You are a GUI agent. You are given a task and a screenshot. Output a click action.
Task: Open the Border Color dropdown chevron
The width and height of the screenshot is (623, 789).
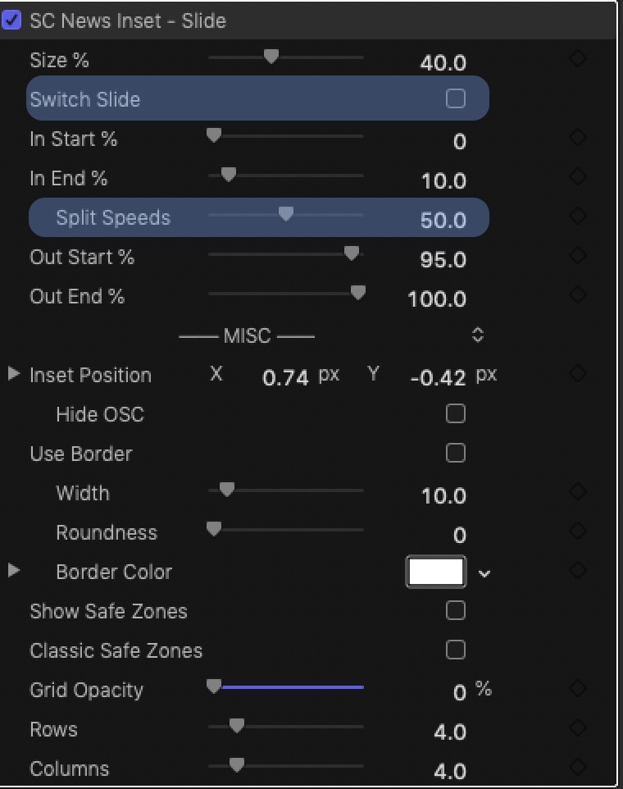tap(484, 573)
